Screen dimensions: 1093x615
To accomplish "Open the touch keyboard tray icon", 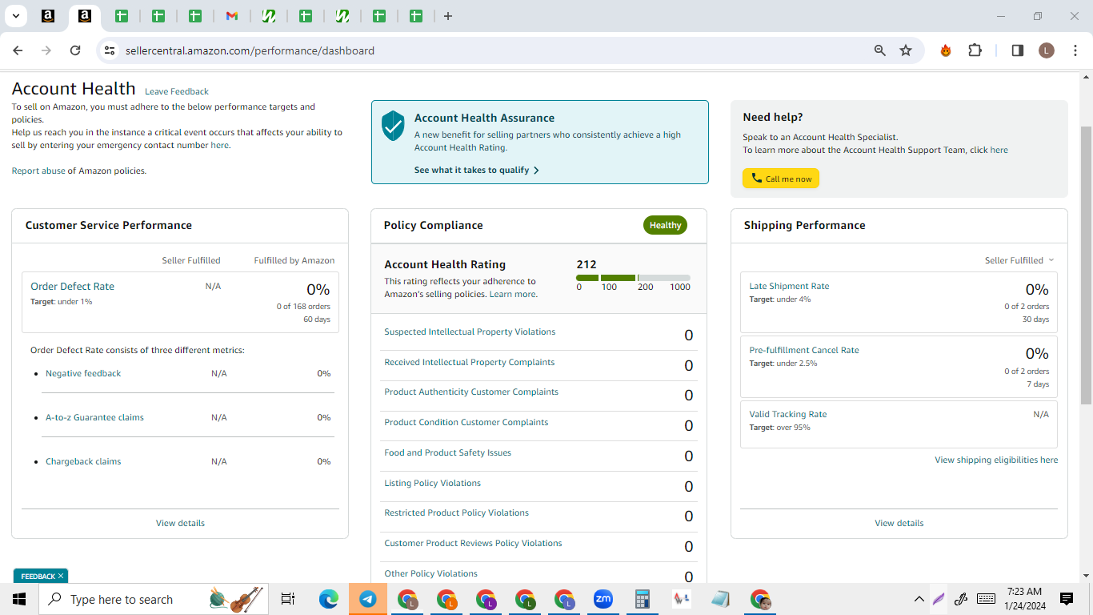I will click(x=986, y=599).
